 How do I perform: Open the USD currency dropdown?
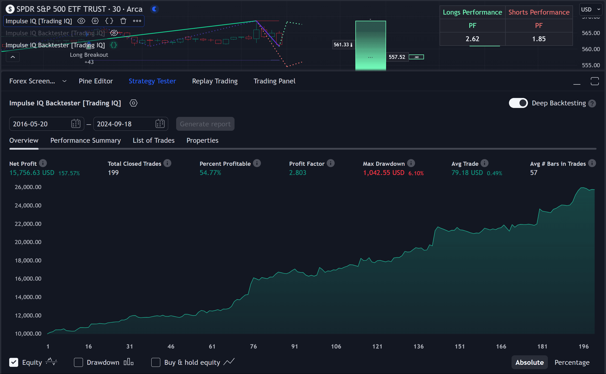click(x=590, y=9)
